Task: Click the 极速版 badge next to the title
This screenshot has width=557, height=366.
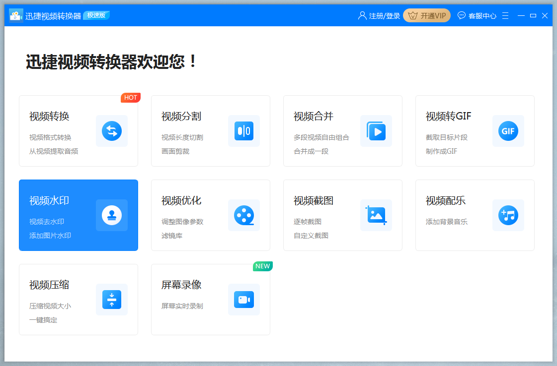Action: point(96,15)
